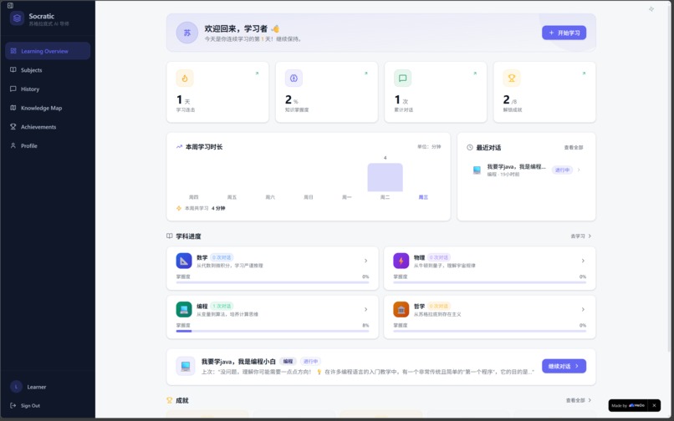This screenshot has width=674, height=421.
Task: Click the 开始学习 button
Action: 564,33
